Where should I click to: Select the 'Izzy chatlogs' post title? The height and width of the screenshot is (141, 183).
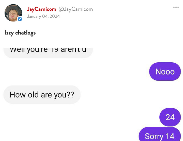[x=20, y=33]
